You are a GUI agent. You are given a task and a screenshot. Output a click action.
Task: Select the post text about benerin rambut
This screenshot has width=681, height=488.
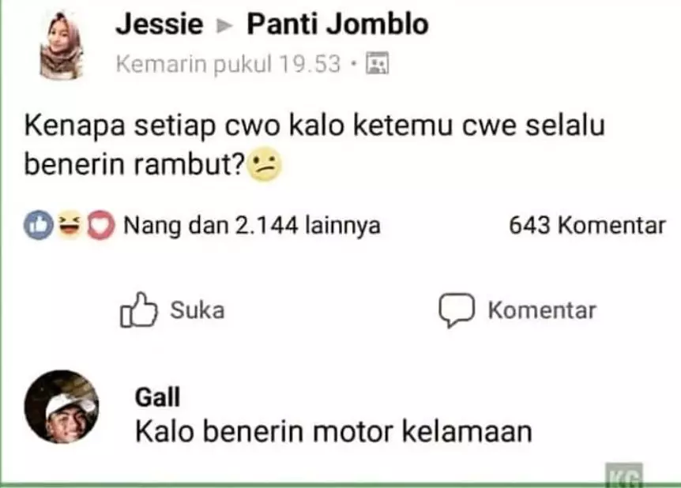314,145
